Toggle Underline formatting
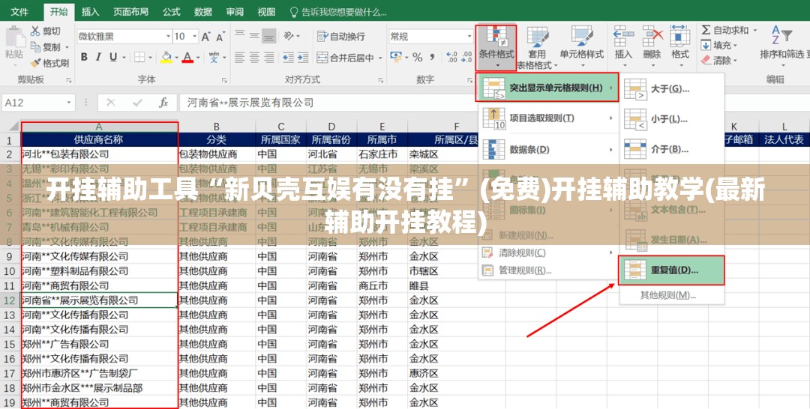 [x=113, y=57]
